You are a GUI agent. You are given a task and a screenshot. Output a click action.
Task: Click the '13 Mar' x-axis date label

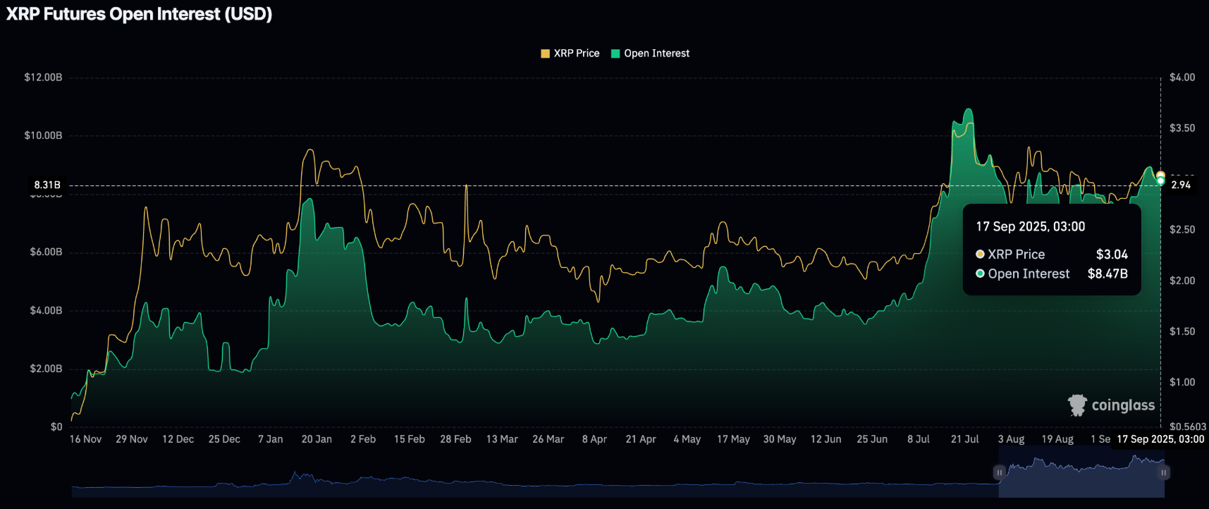click(x=502, y=439)
